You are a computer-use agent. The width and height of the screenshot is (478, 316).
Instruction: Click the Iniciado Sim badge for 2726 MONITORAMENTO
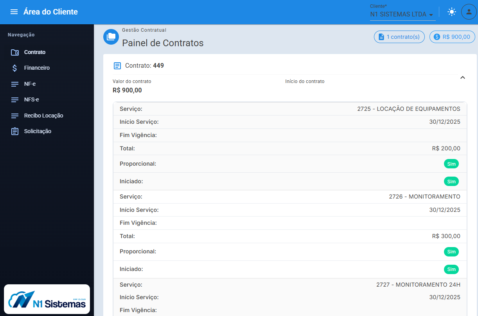[451, 269]
